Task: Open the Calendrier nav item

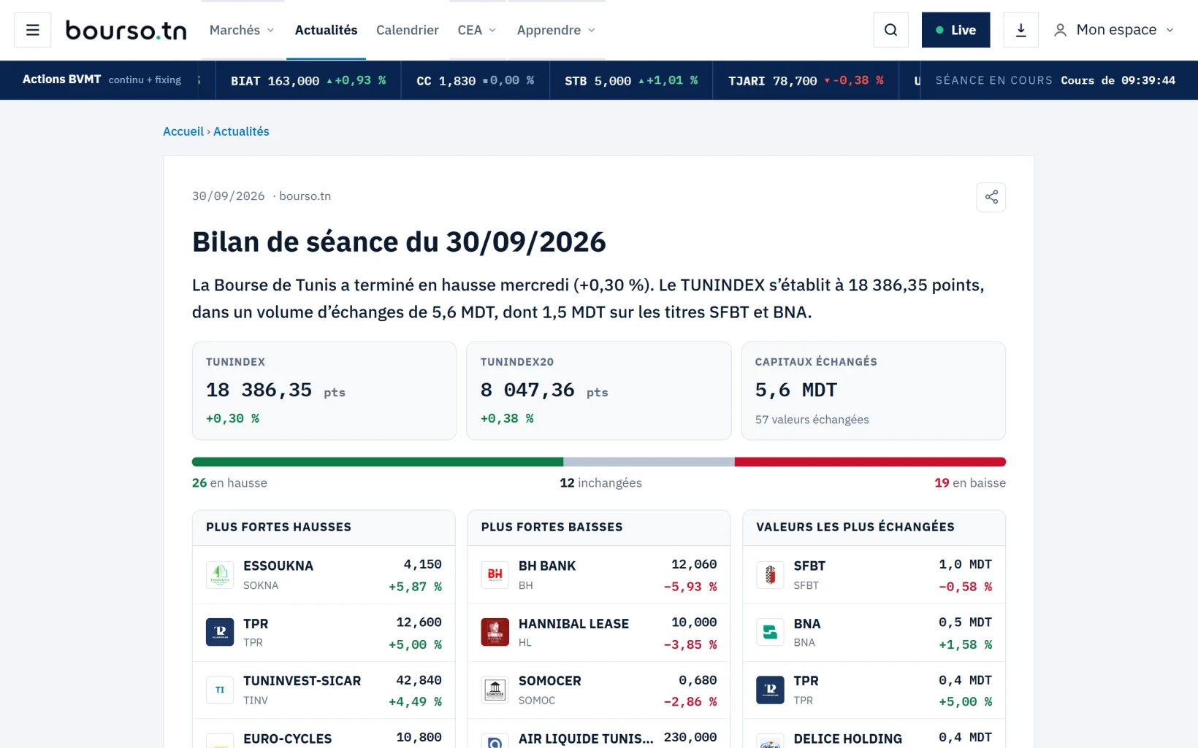Action: 408,30
